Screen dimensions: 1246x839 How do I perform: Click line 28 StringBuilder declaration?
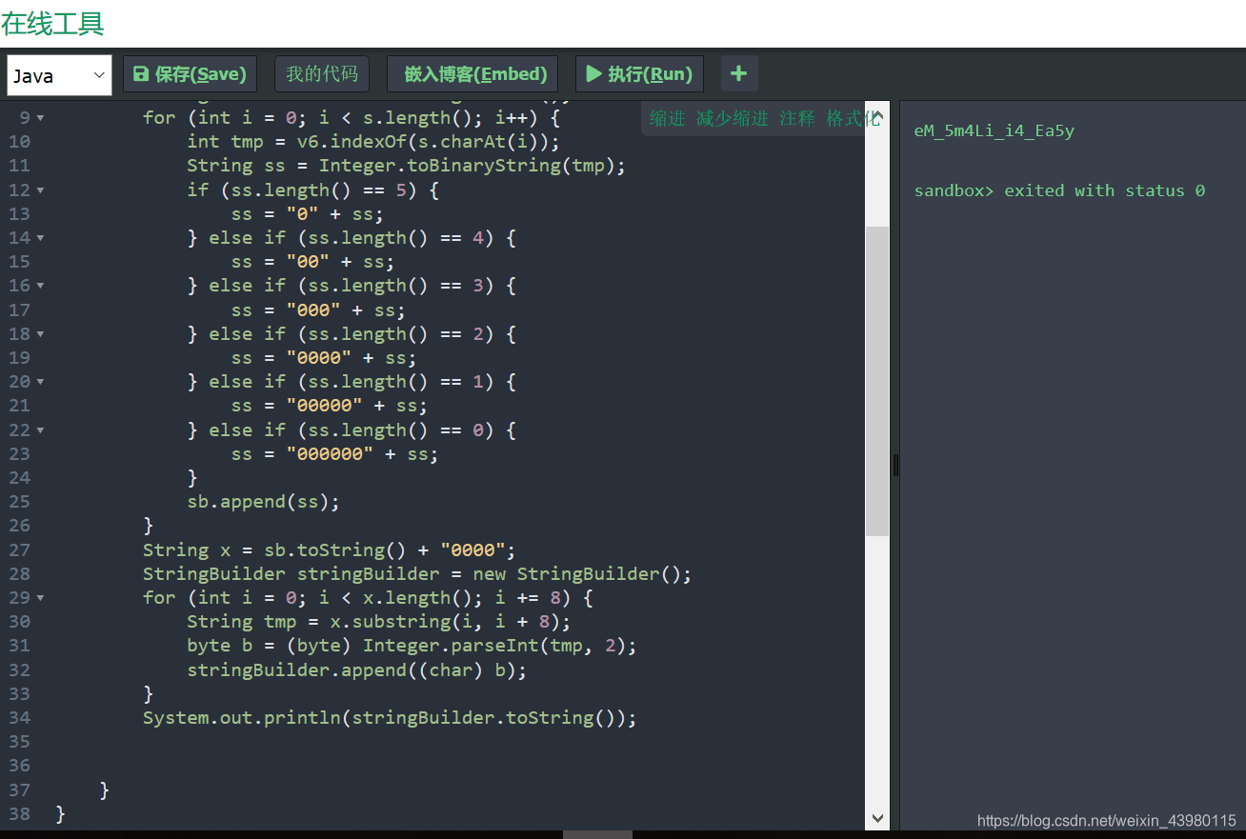417,574
